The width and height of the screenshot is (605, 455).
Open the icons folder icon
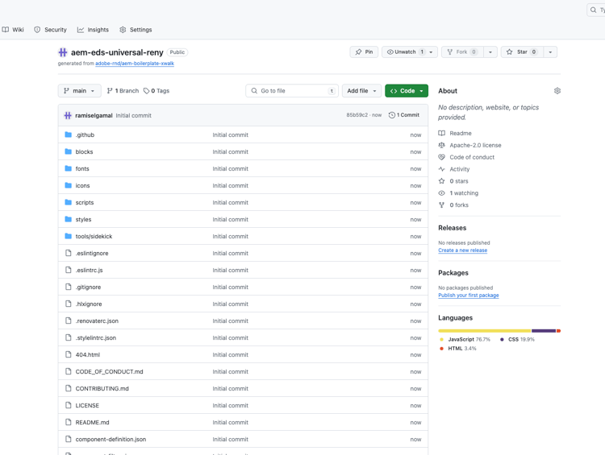(69, 185)
